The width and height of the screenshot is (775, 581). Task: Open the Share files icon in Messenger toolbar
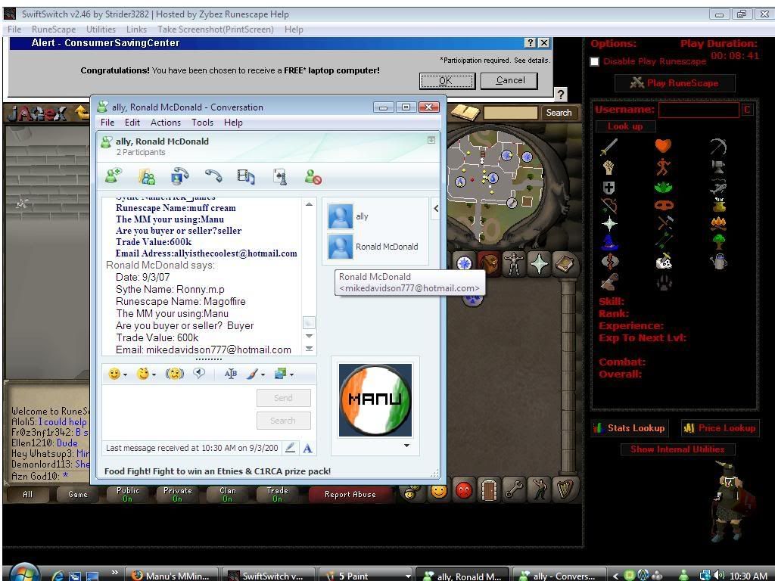point(147,176)
